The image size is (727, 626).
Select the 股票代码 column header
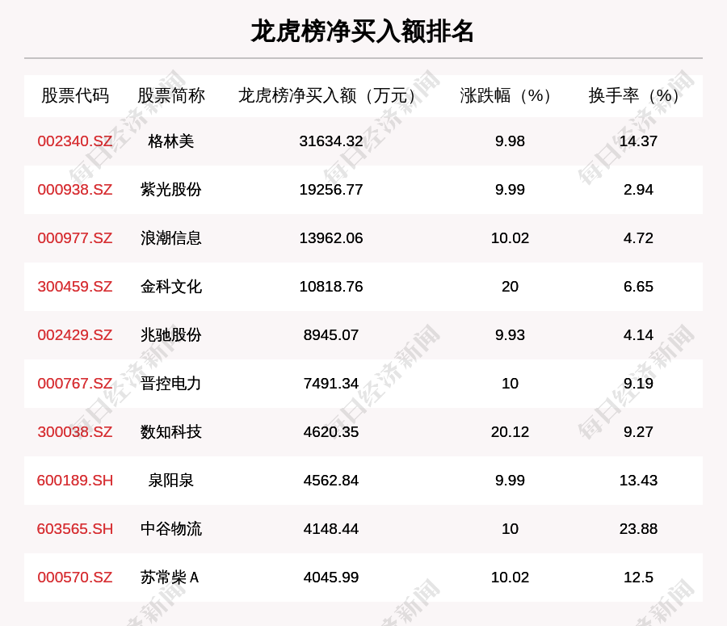click(x=75, y=95)
